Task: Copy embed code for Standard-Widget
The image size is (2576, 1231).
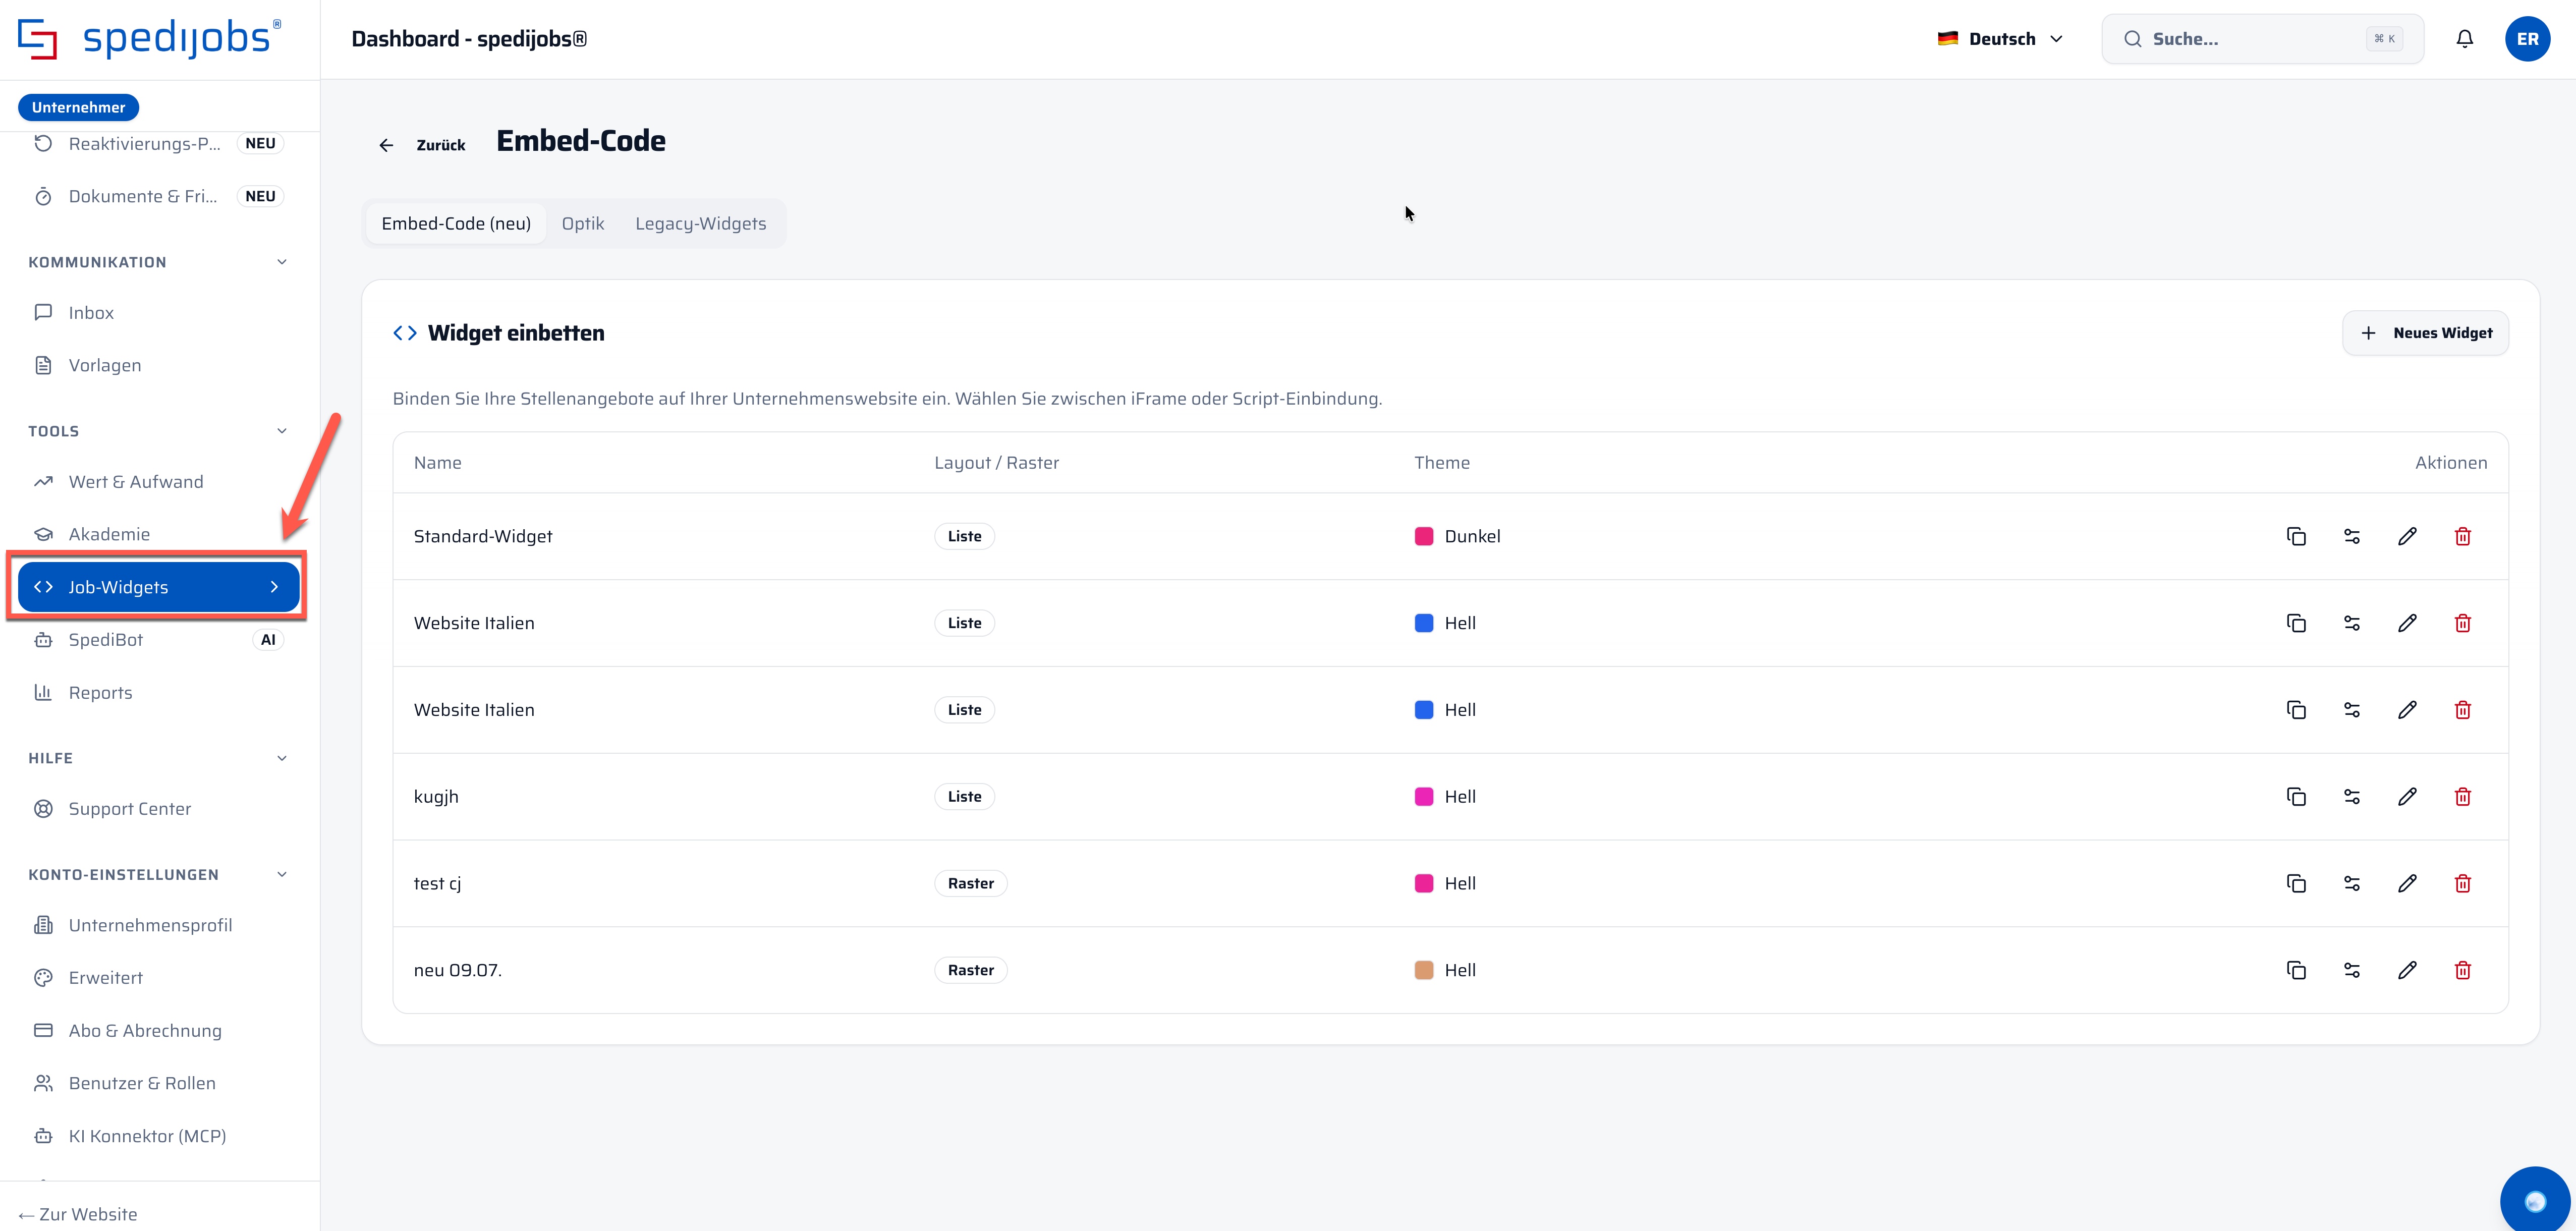Action: pyautogui.click(x=2296, y=536)
